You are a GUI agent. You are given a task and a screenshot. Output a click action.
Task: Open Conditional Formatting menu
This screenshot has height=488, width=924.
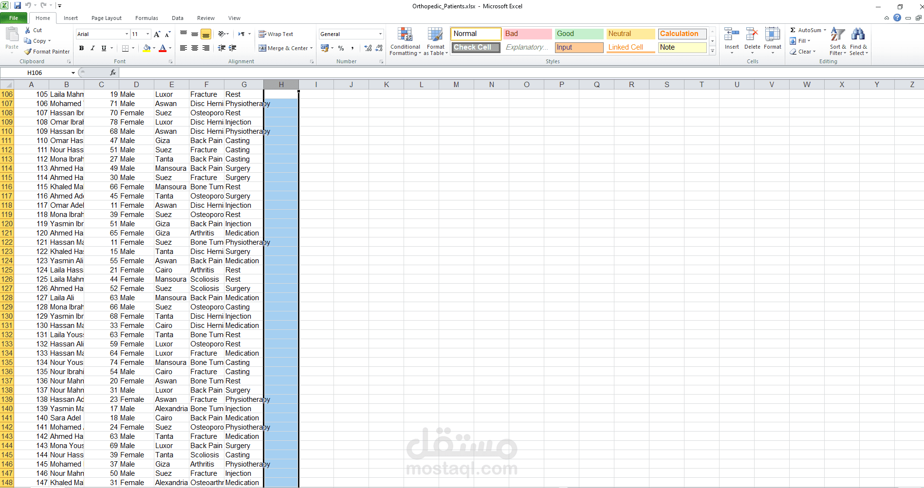pyautogui.click(x=405, y=41)
